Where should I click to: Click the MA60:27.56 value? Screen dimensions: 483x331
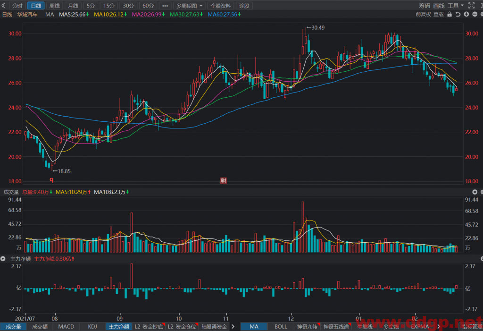[x=224, y=15]
